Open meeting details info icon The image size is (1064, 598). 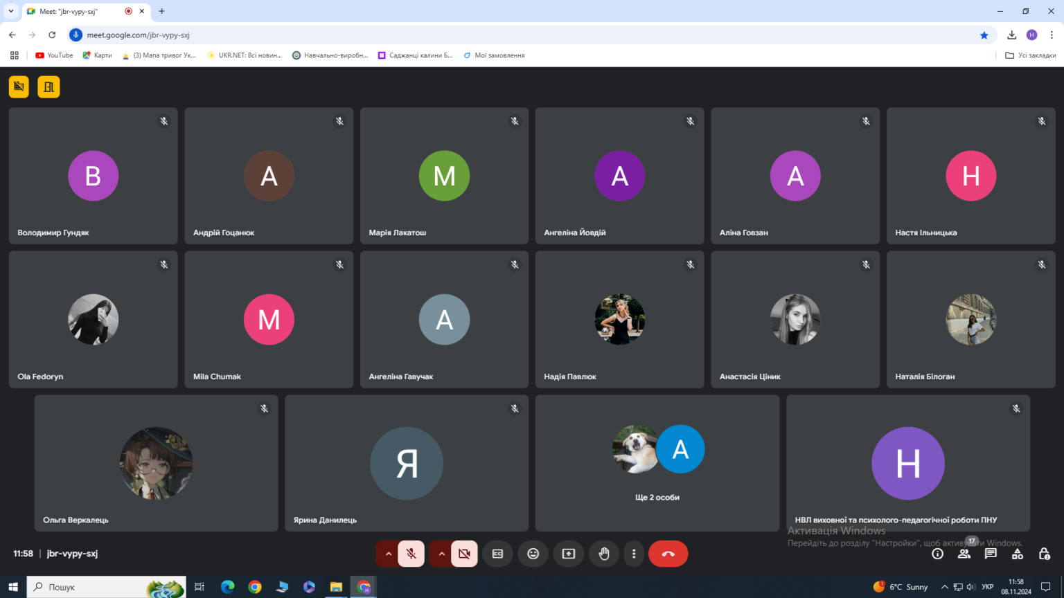click(x=937, y=554)
